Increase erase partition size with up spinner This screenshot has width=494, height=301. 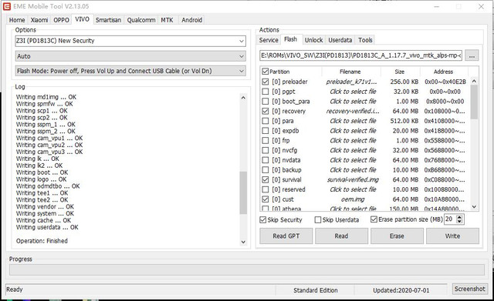click(460, 217)
